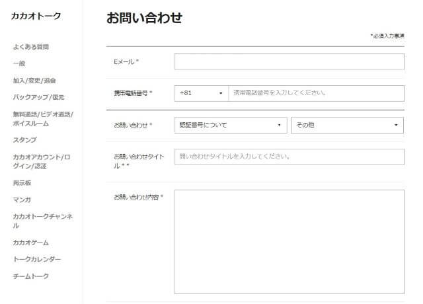The height and width of the screenshot is (304, 423).
Task: Expand the +81 country code dropdown
Action: pyautogui.click(x=201, y=93)
